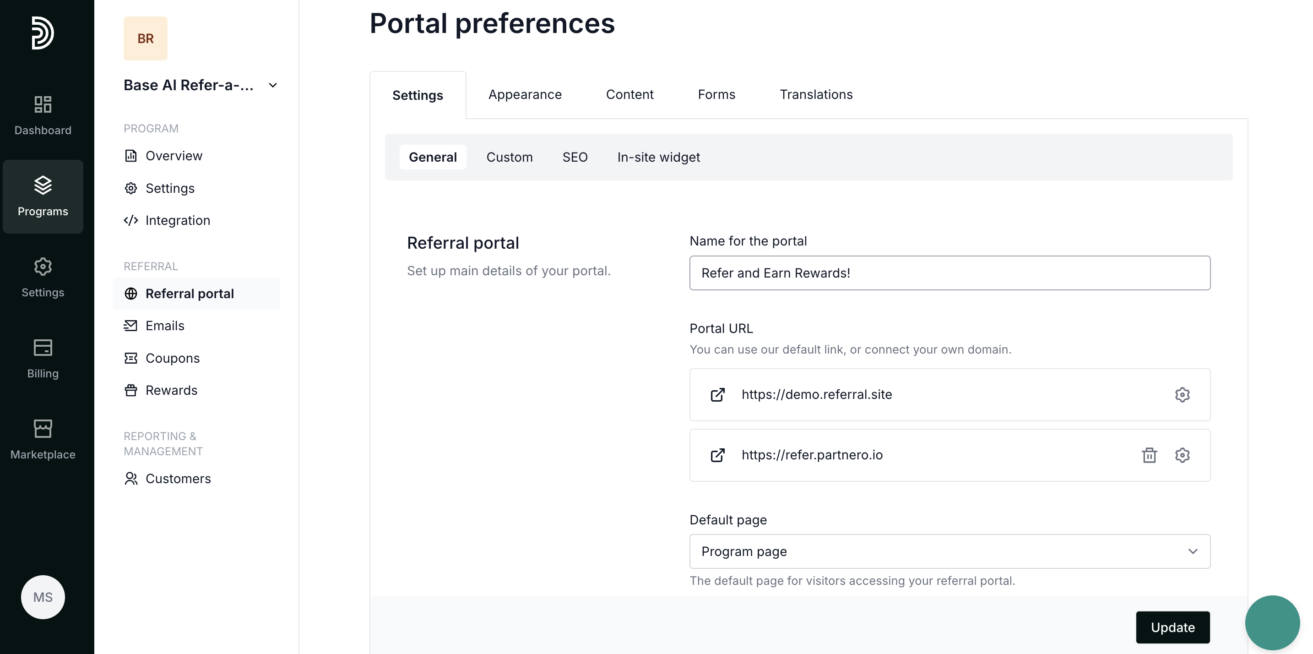Open the Dashboard from the sidebar
This screenshot has width=1313, height=654.
pos(43,116)
